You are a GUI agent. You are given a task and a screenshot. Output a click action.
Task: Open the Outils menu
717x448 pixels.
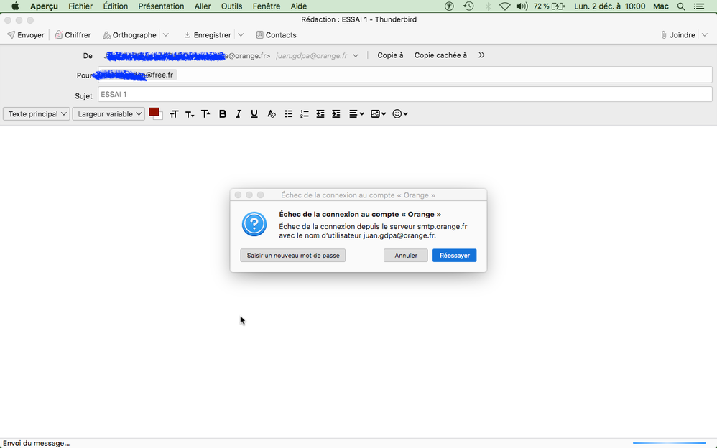pyautogui.click(x=231, y=6)
